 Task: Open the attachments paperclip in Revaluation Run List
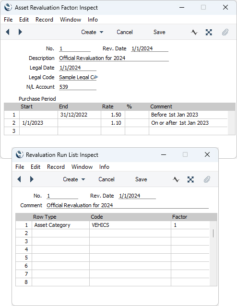(x=207, y=179)
